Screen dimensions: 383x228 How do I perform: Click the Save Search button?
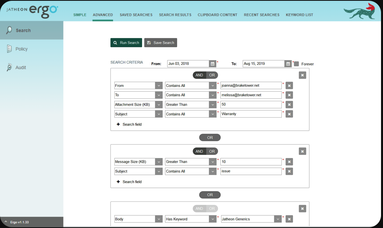pos(160,43)
